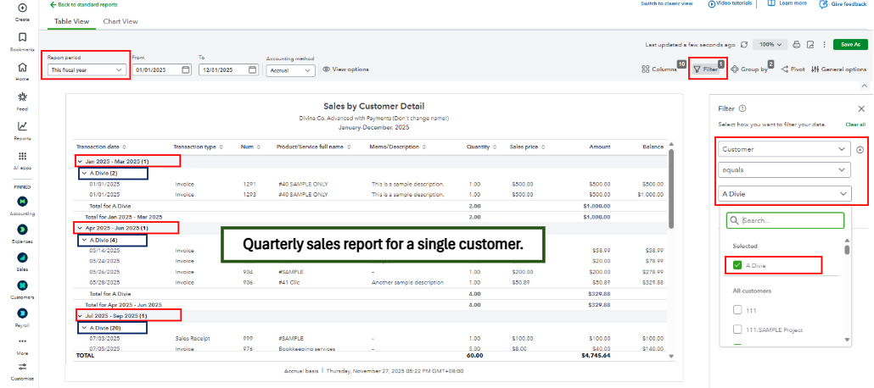The width and height of the screenshot is (874, 388).
Task: Select the Table View tab
Action: click(70, 21)
